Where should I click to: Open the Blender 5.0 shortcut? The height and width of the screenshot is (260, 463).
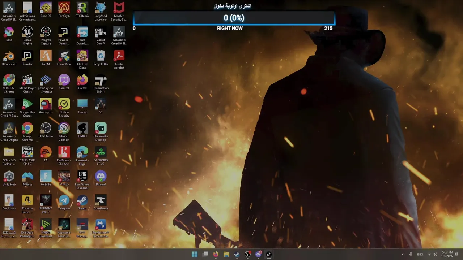(x=9, y=58)
